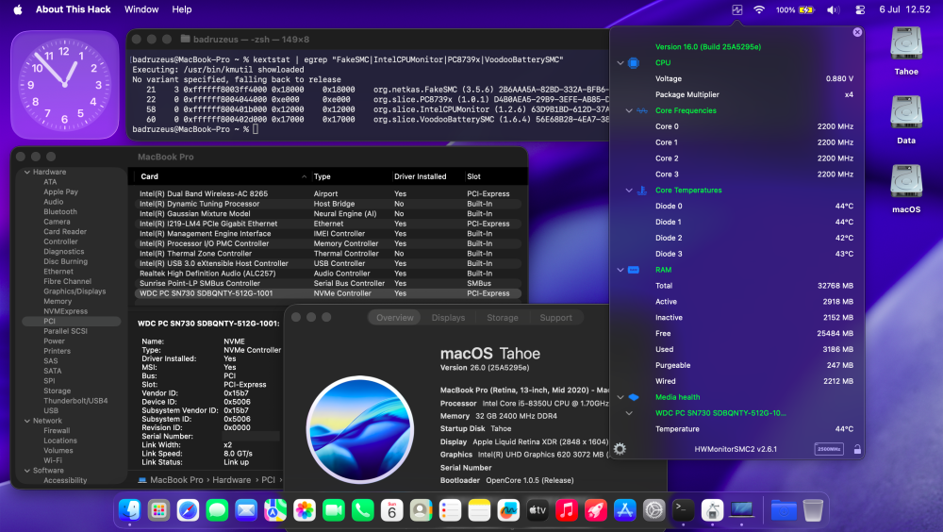Open the Help menu
Viewport: 943px width, 532px height.
click(x=182, y=9)
